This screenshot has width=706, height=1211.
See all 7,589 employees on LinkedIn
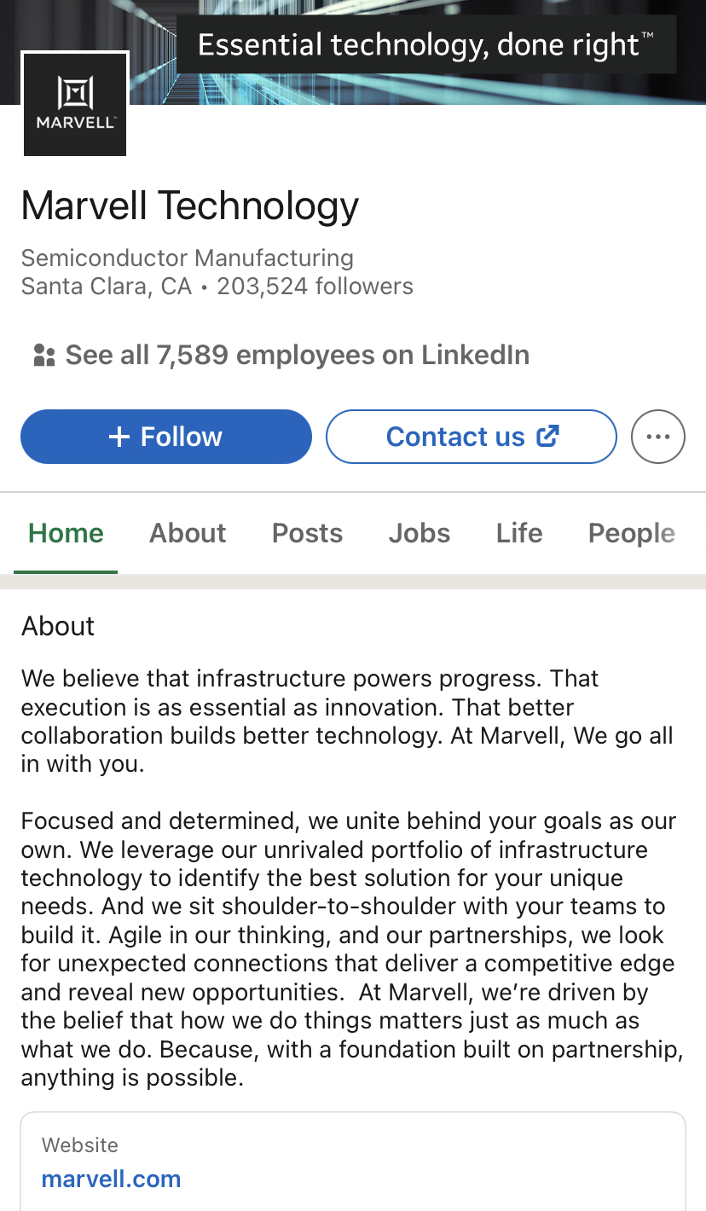point(297,356)
